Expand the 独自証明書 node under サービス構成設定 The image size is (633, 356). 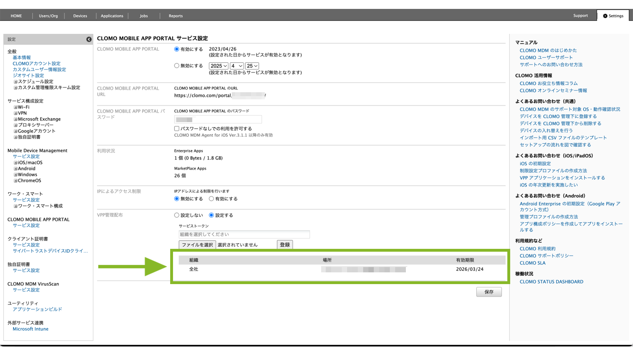click(15, 137)
